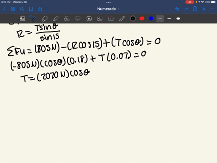Viewport: 217px width, 163px height.
Task: Select the Eraser tool
Action: (x=44, y=19)
